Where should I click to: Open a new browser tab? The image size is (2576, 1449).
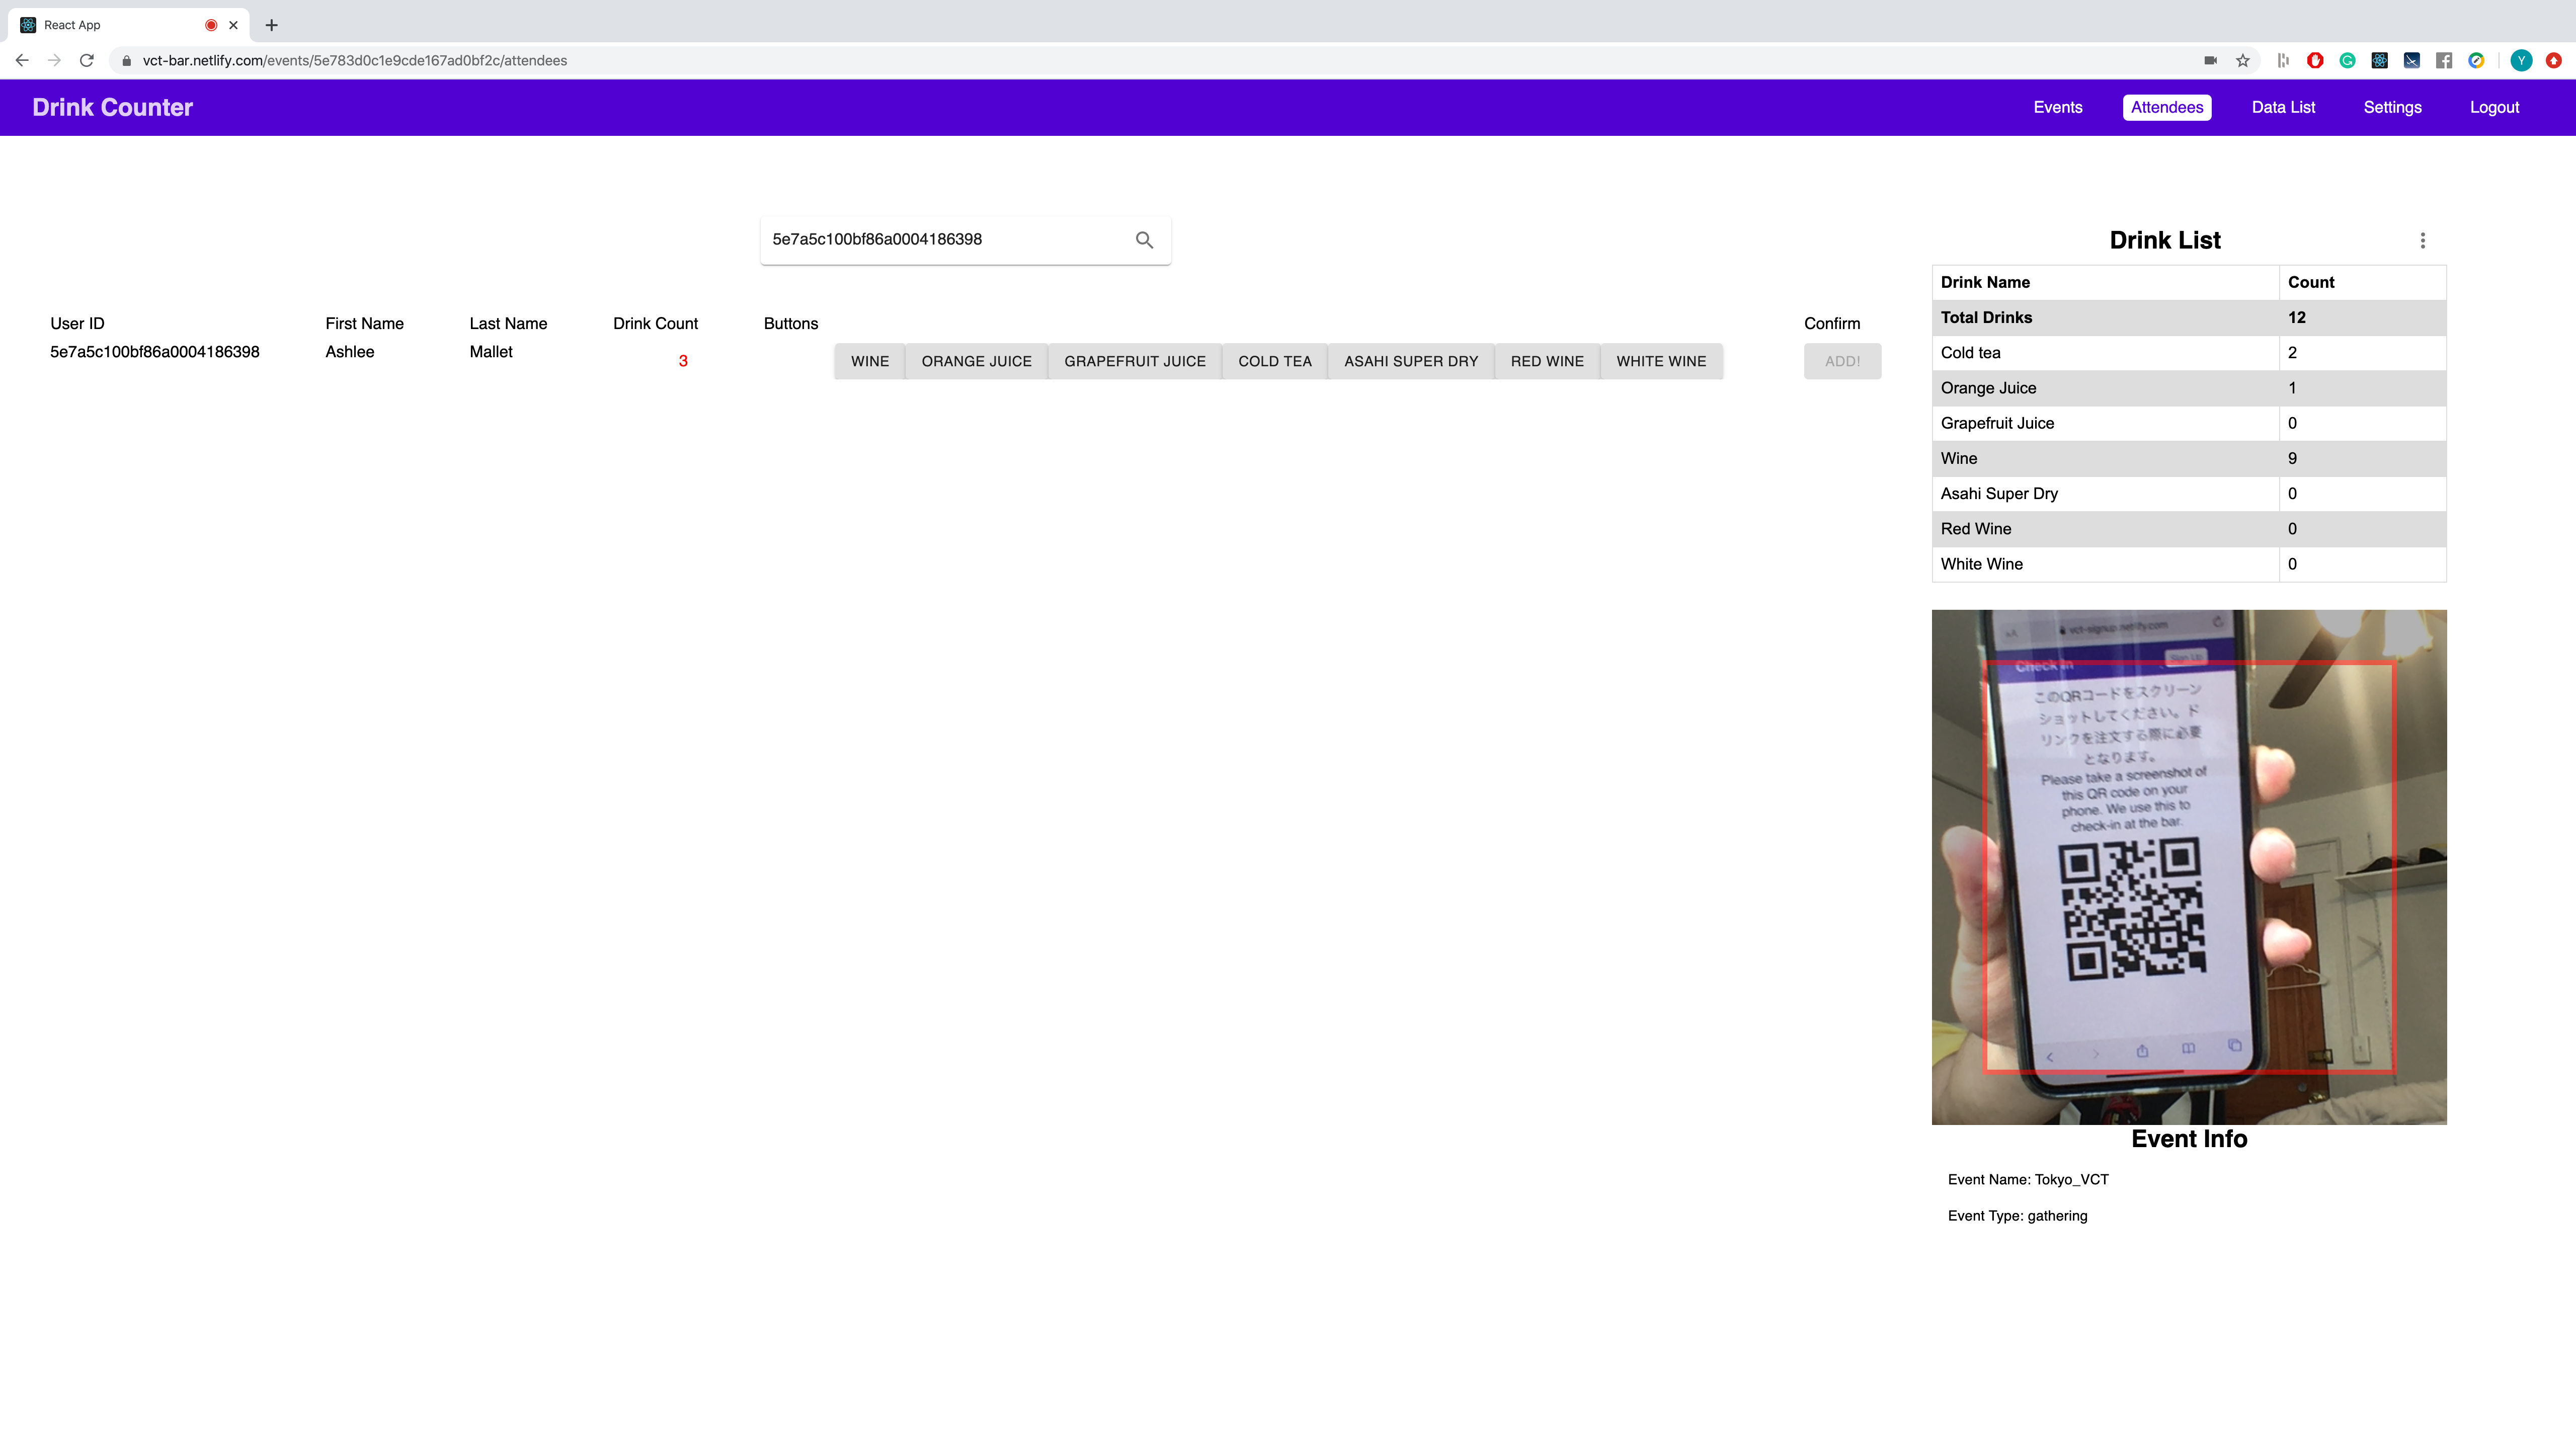[271, 25]
